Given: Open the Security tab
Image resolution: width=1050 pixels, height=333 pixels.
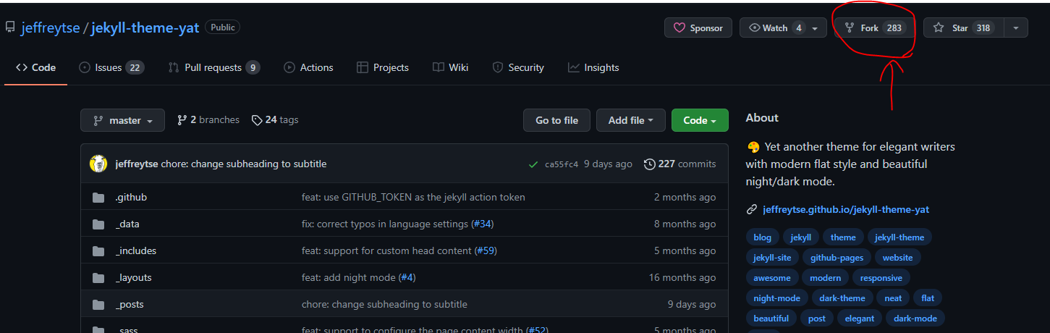Looking at the screenshot, I should pyautogui.click(x=517, y=67).
